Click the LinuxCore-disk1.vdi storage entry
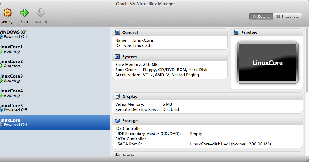The width and height of the screenshot is (309, 162). pos(231,144)
